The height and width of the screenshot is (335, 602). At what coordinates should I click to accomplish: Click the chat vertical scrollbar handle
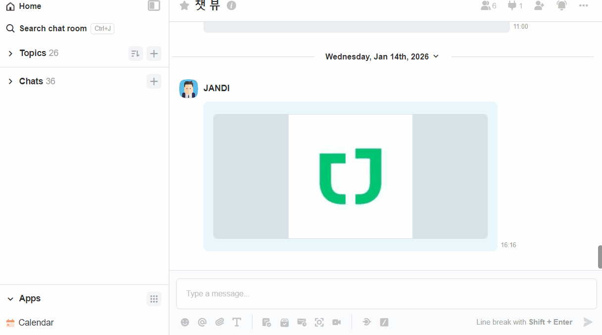(x=600, y=257)
